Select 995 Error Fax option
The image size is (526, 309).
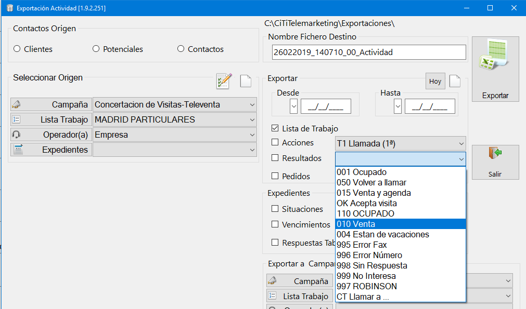(x=401, y=245)
